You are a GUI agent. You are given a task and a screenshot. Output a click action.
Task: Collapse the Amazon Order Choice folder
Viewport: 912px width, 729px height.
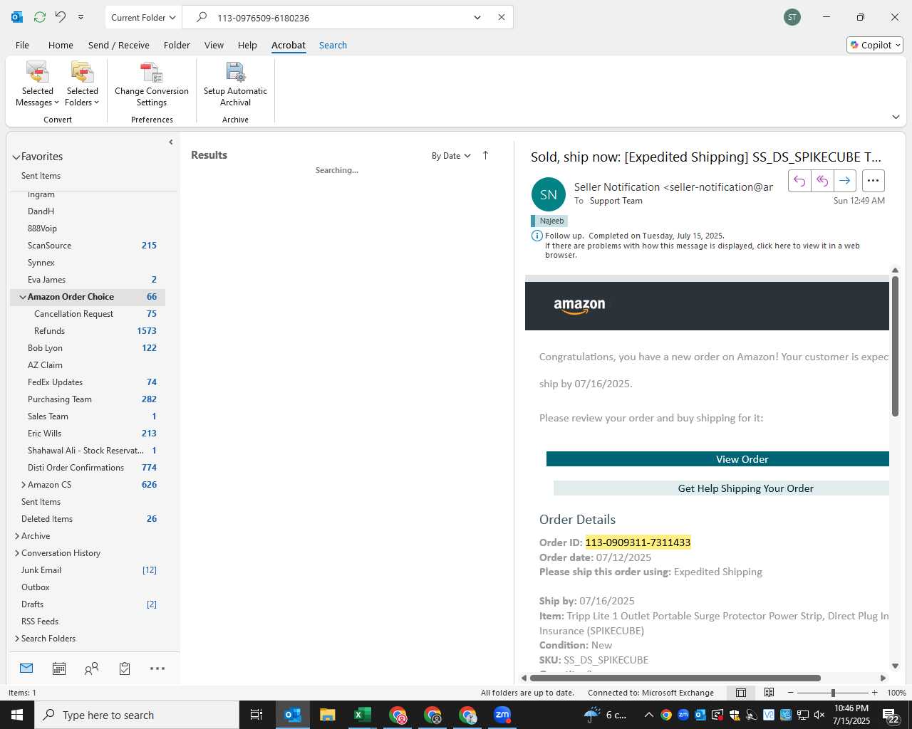point(23,297)
